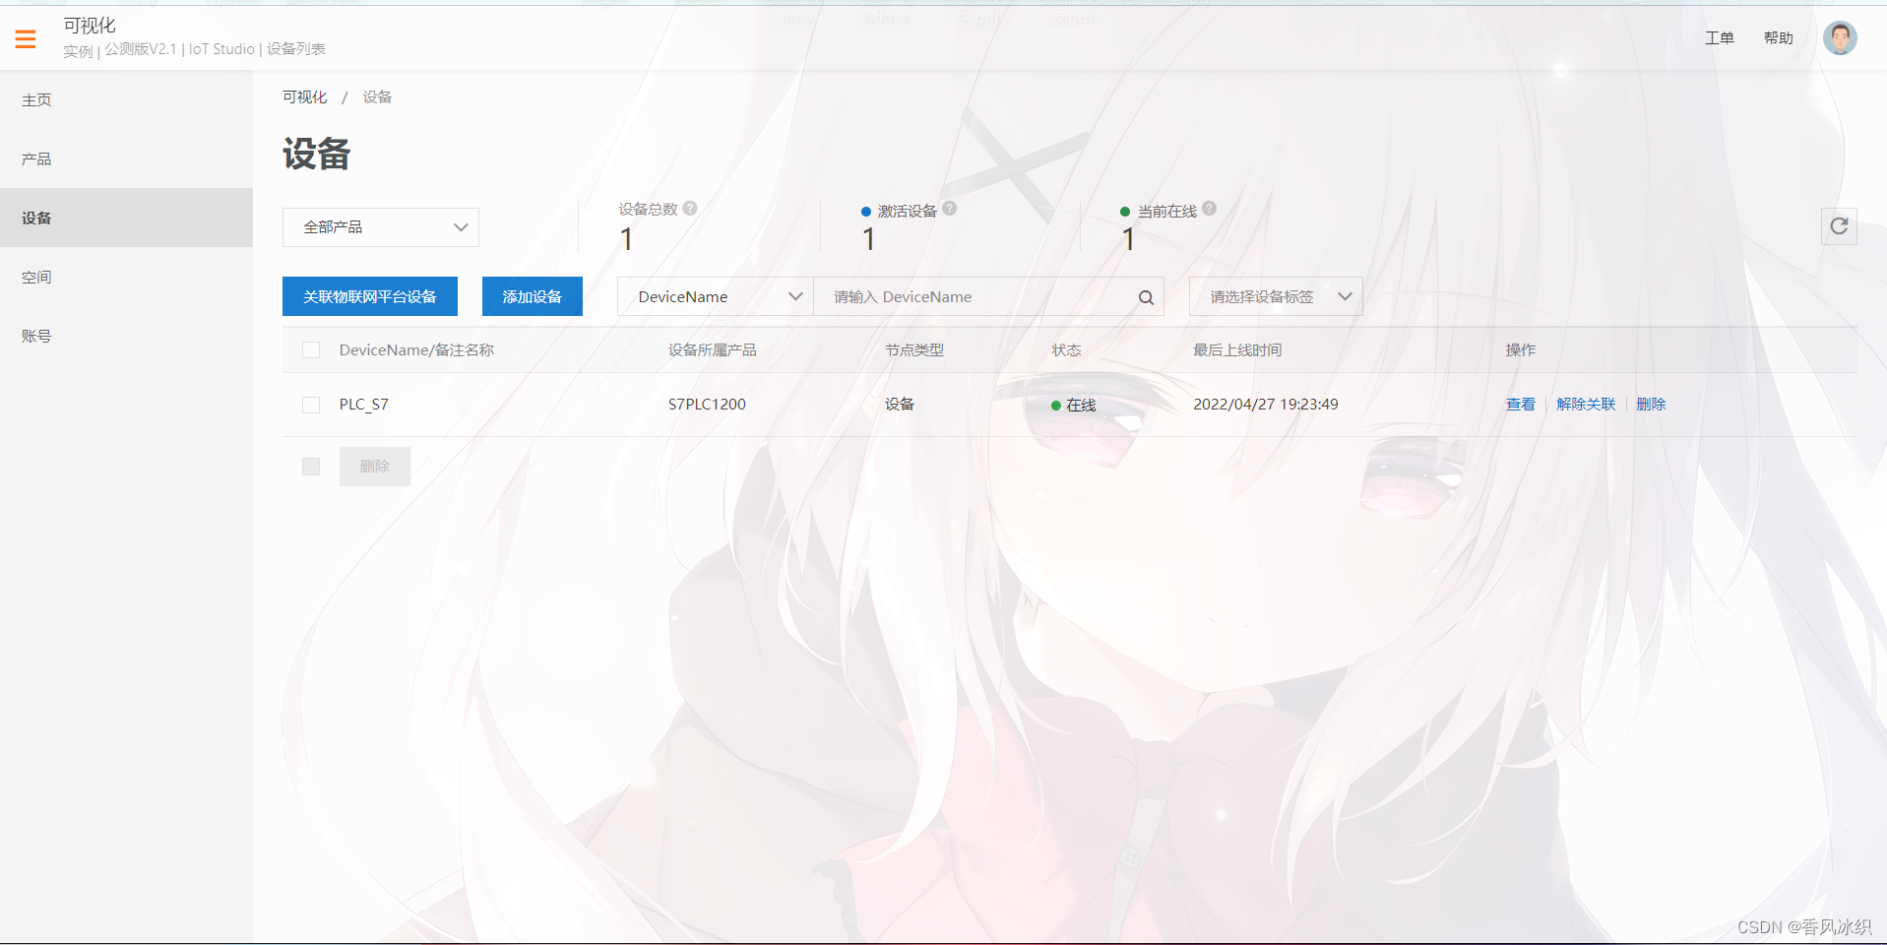The image size is (1887, 945).
Task: Click the 2022/04/27 19:23:49 timestamp
Action: coord(1266,405)
